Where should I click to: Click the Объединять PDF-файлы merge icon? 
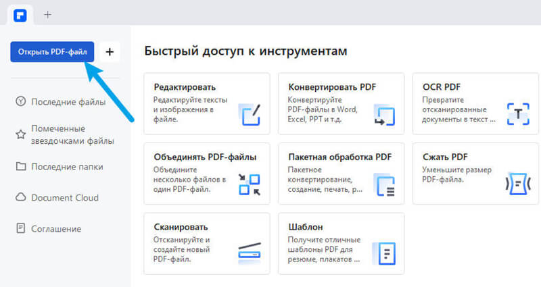click(x=249, y=184)
